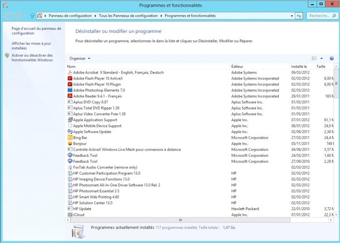
Task: Click the date 02/08/2011 cell
Action: coord(300,132)
